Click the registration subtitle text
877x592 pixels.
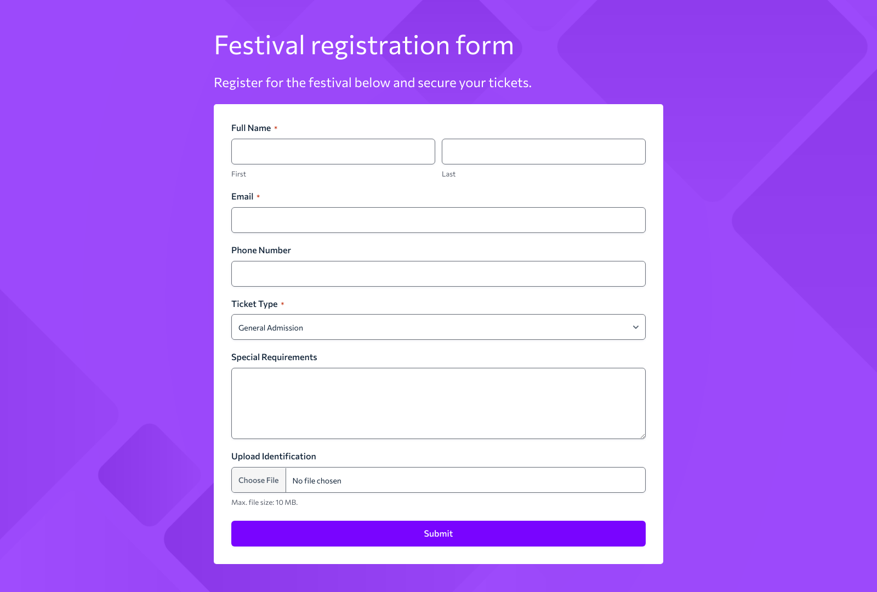point(373,82)
